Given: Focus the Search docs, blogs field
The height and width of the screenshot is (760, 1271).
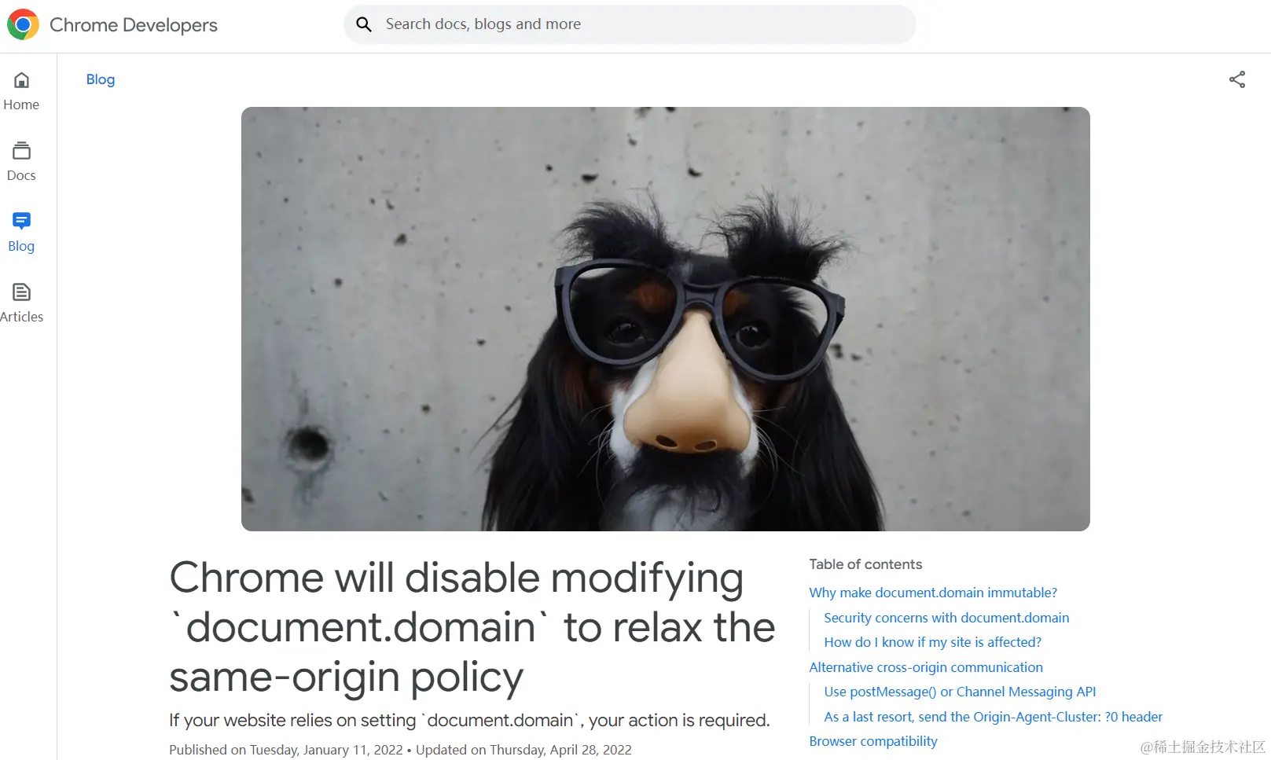Looking at the screenshot, I should click(630, 24).
